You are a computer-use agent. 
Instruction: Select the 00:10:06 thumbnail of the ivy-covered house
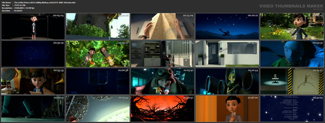coord(98,26)
